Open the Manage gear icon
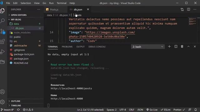Viewport: 200px width, 112px height. pyautogui.click(x=2, y=102)
